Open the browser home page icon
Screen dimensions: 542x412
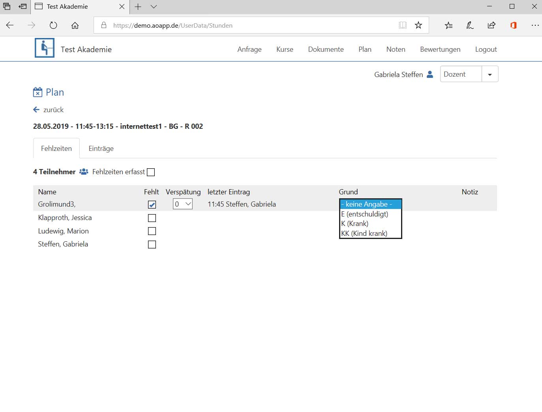[75, 25]
